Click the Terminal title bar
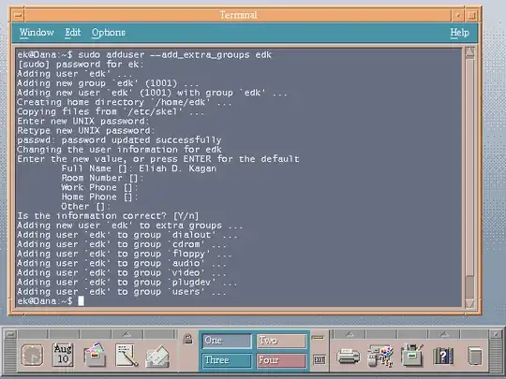This screenshot has width=506, height=379. [238, 15]
